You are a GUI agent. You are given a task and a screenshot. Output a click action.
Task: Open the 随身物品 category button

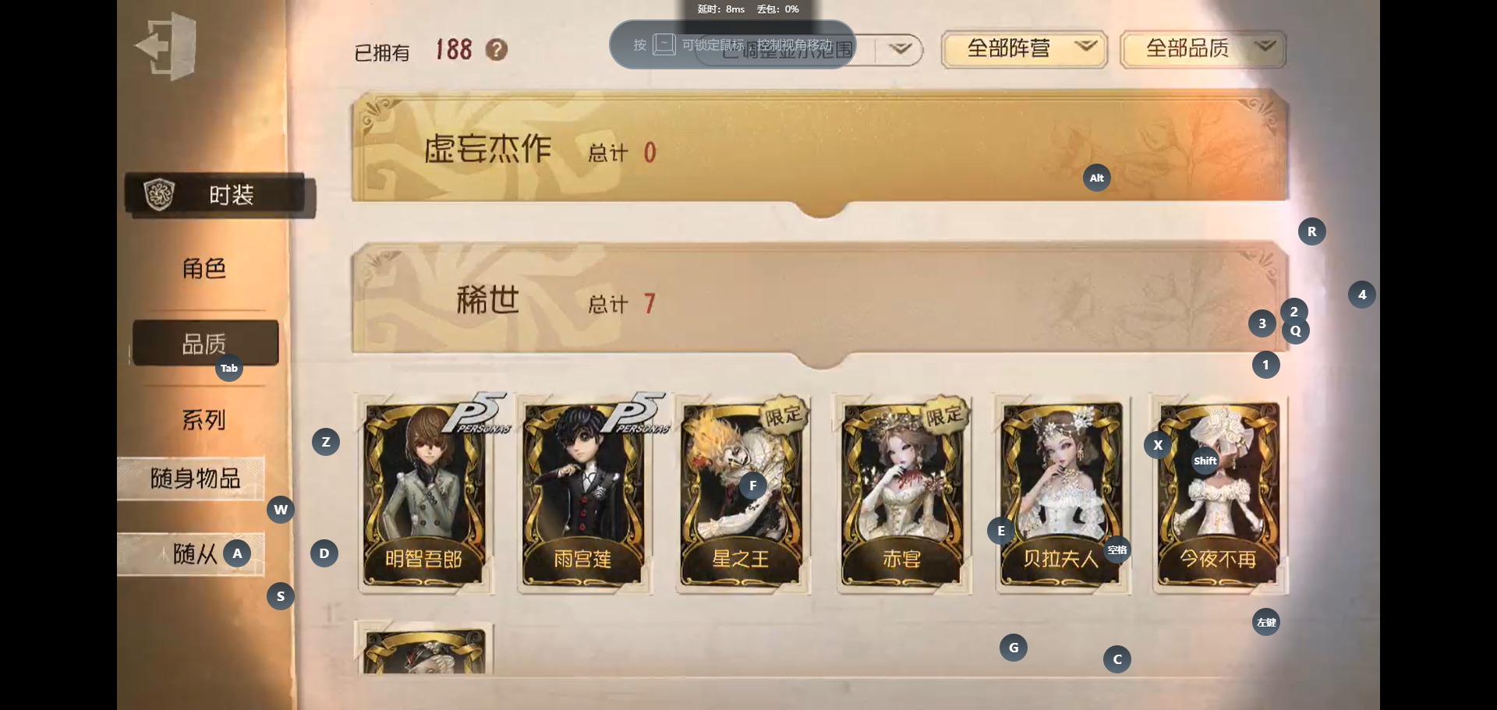[x=191, y=478]
